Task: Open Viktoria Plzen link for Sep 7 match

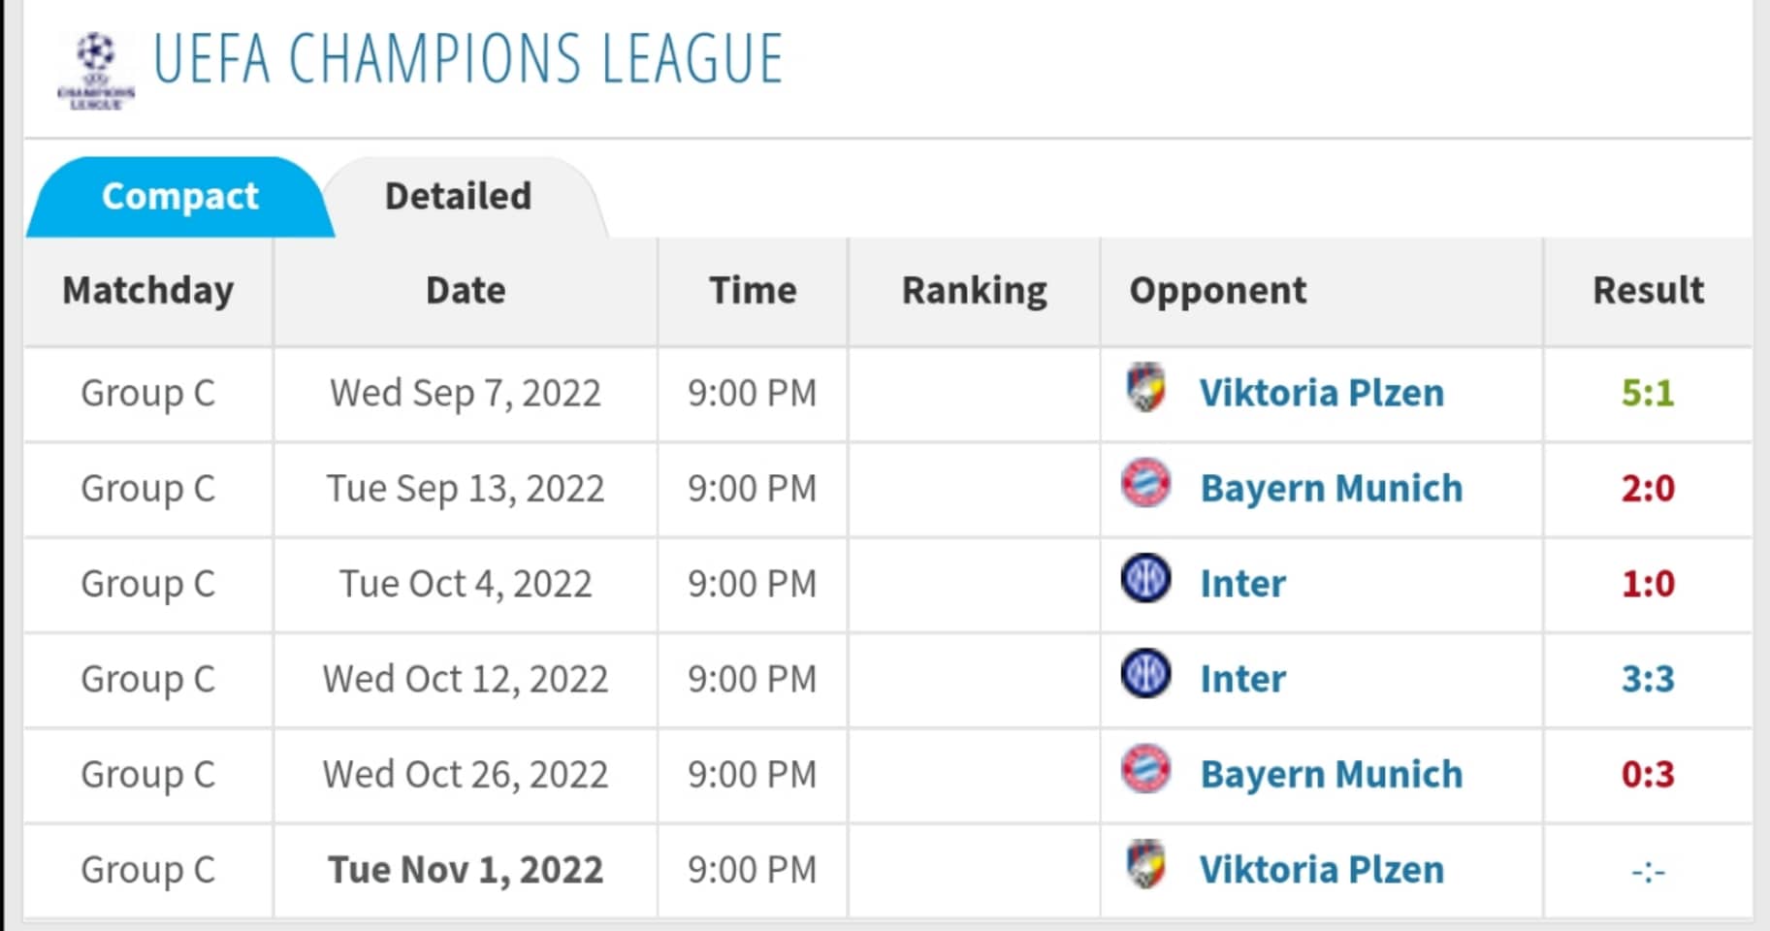Action: (x=1321, y=393)
